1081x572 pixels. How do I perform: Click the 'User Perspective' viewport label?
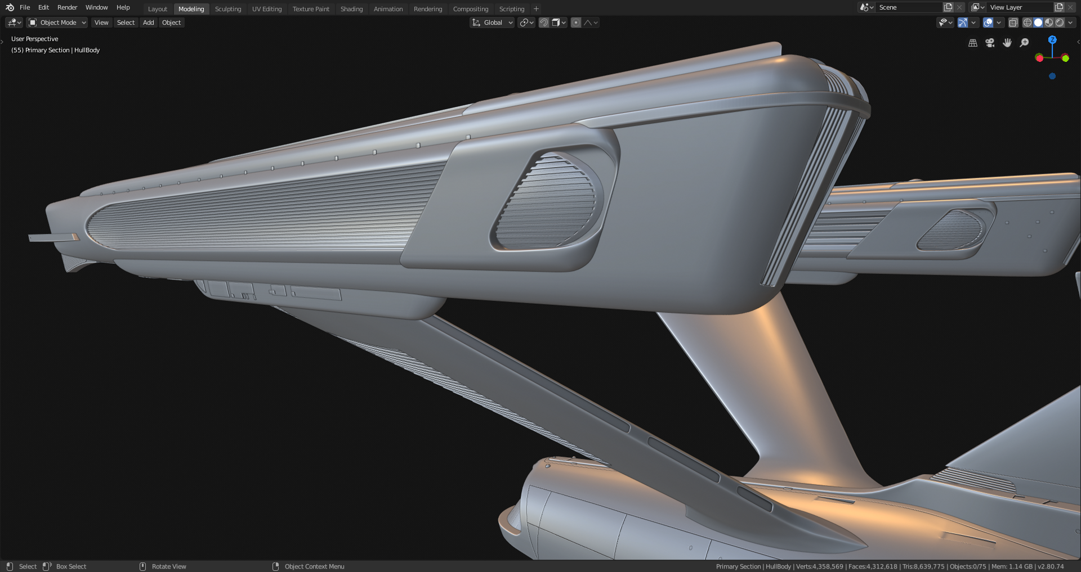[34, 39]
